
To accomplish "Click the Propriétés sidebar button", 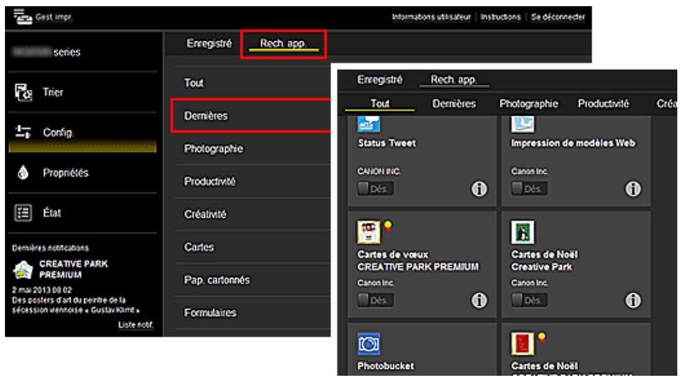I will tap(82, 173).
